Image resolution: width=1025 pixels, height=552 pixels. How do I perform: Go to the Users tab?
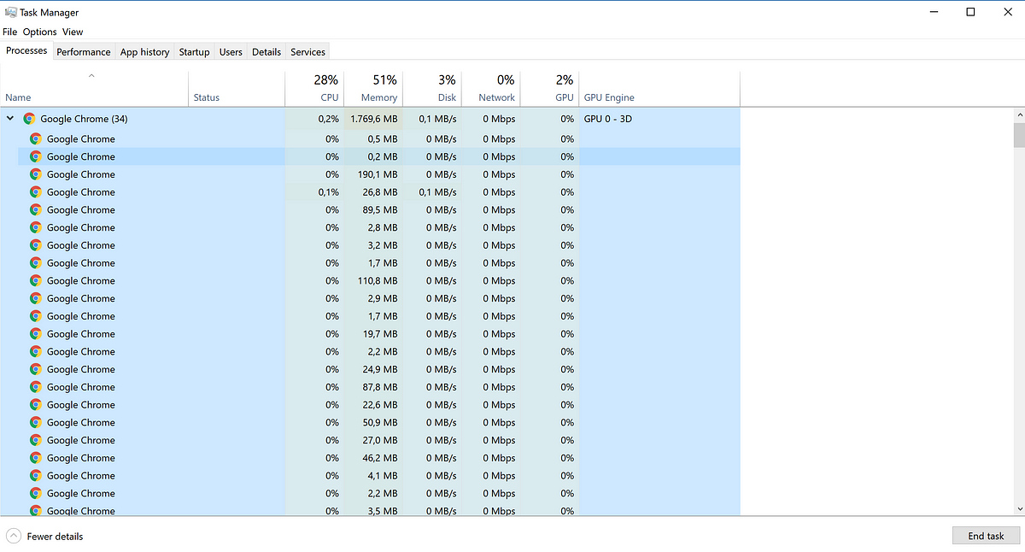231,52
